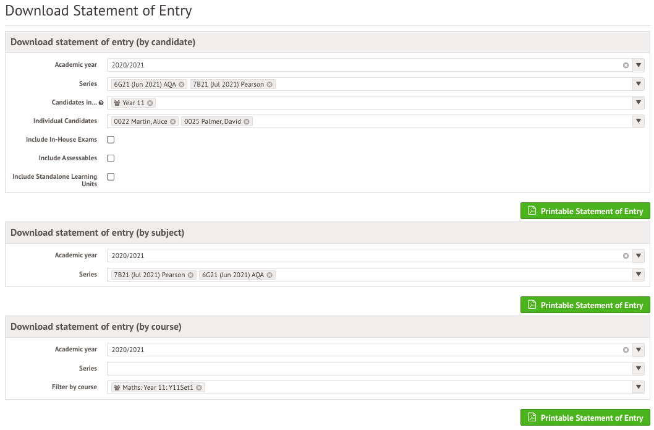Download Printable Statement of Entry by course
The height and width of the screenshot is (430, 654).
click(585, 418)
